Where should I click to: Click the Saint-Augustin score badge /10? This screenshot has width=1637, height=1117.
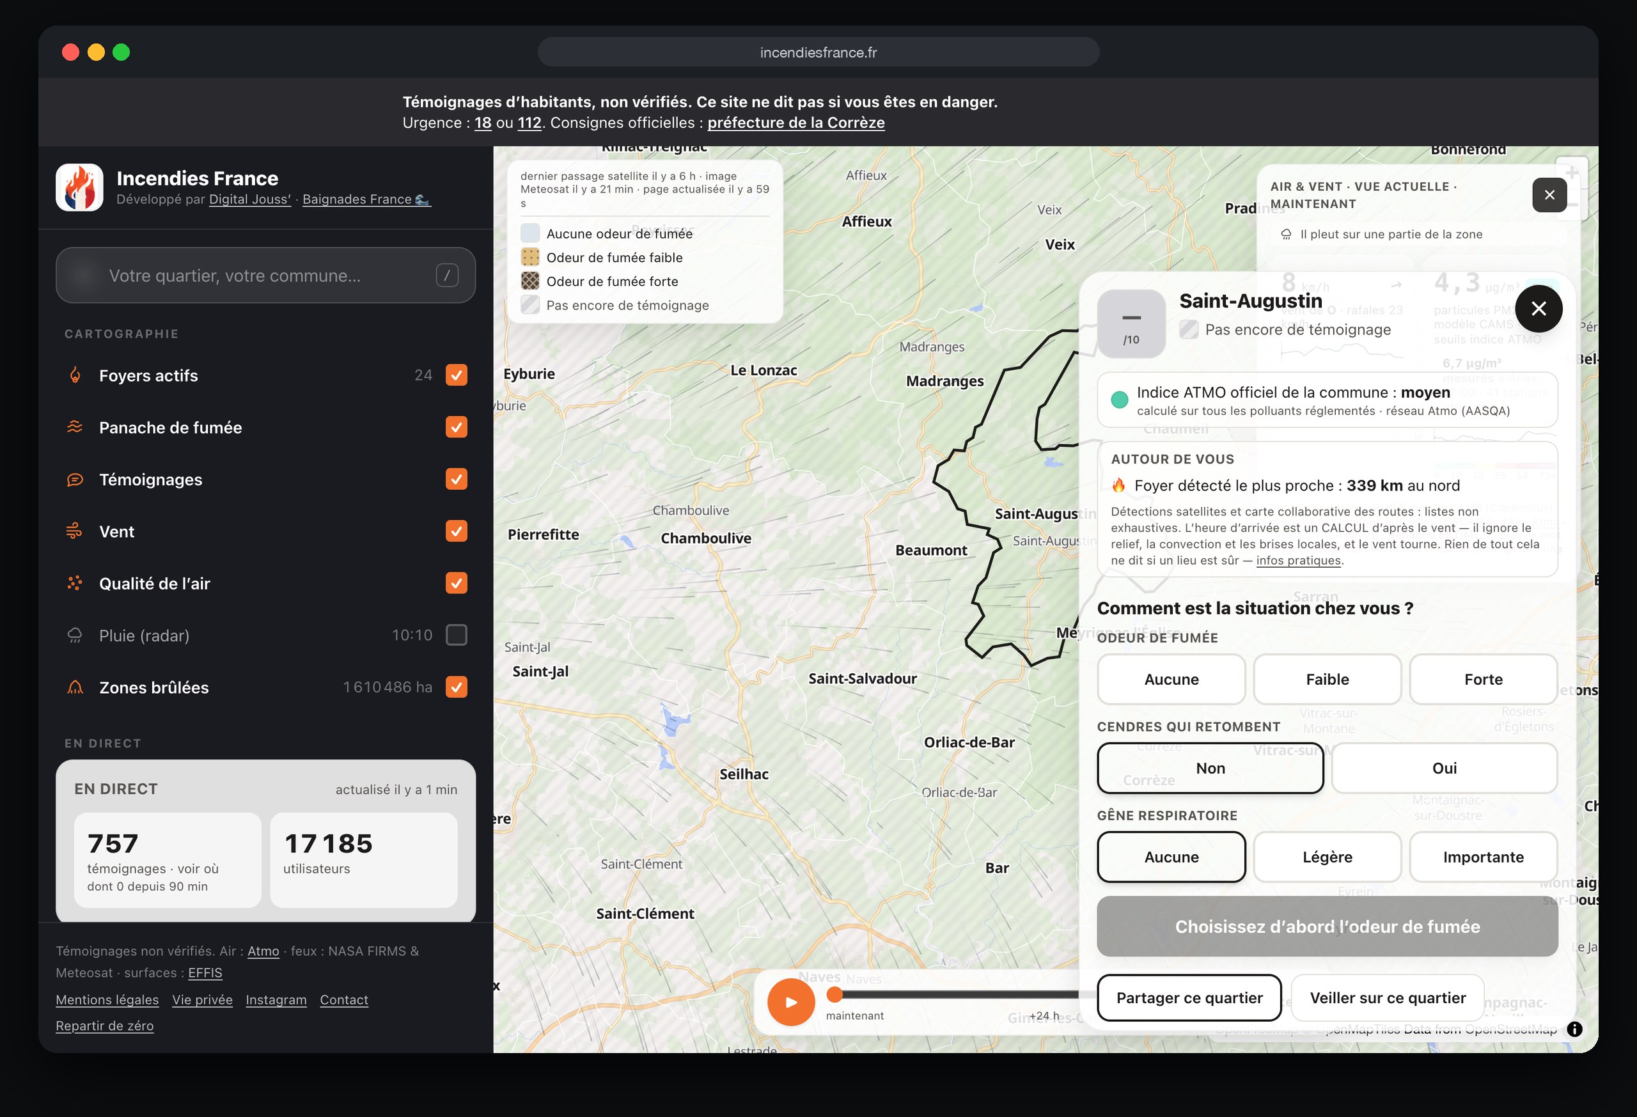tap(1131, 324)
